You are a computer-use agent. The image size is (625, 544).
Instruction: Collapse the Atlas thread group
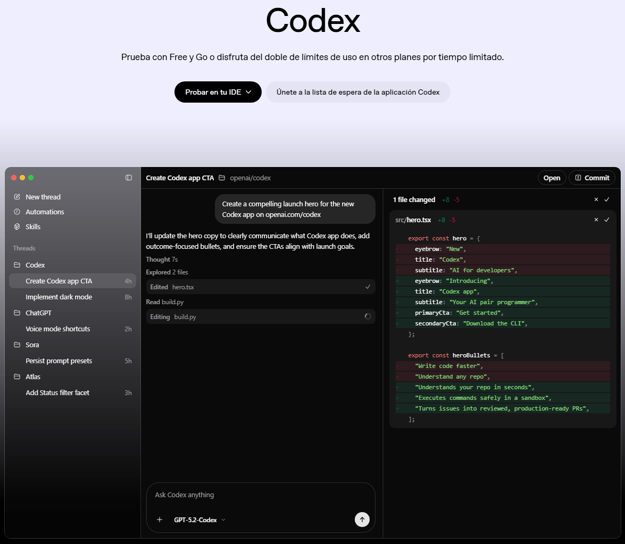click(x=33, y=376)
